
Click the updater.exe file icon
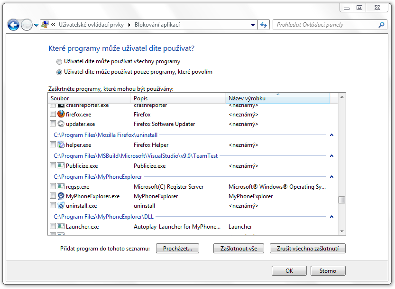(61, 124)
